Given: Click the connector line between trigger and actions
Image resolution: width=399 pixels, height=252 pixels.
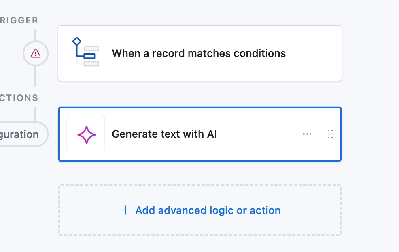Looking at the screenshot, I should 35,76.
